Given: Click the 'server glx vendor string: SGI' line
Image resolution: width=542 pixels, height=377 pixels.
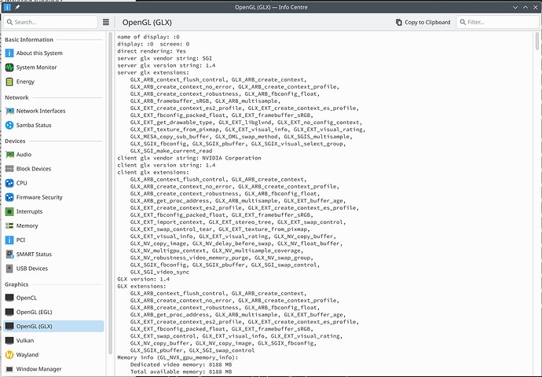Looking at the screenshot, I should pos(164,58).
